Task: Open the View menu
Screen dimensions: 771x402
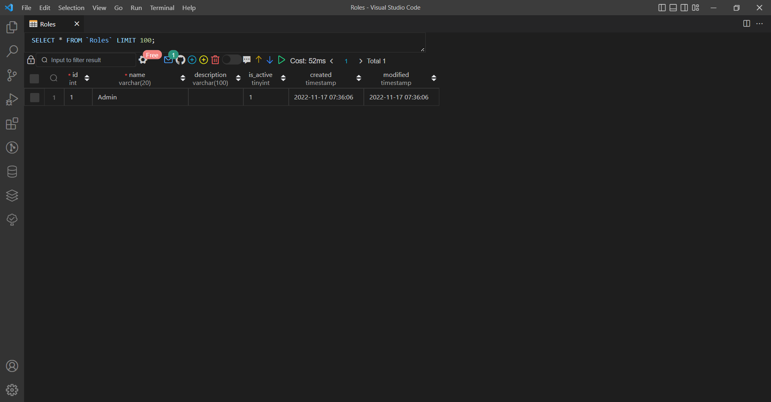Action: [x=99, y=8]
